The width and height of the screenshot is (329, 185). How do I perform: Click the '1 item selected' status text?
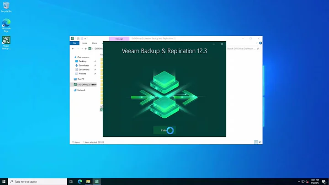coord(90,142)
